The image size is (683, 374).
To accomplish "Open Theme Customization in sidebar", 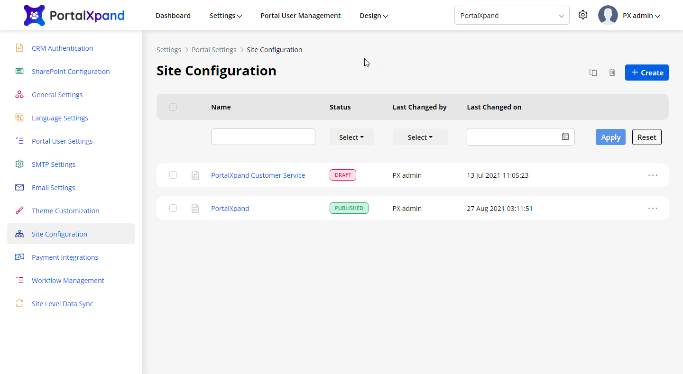I will point(65,211).
